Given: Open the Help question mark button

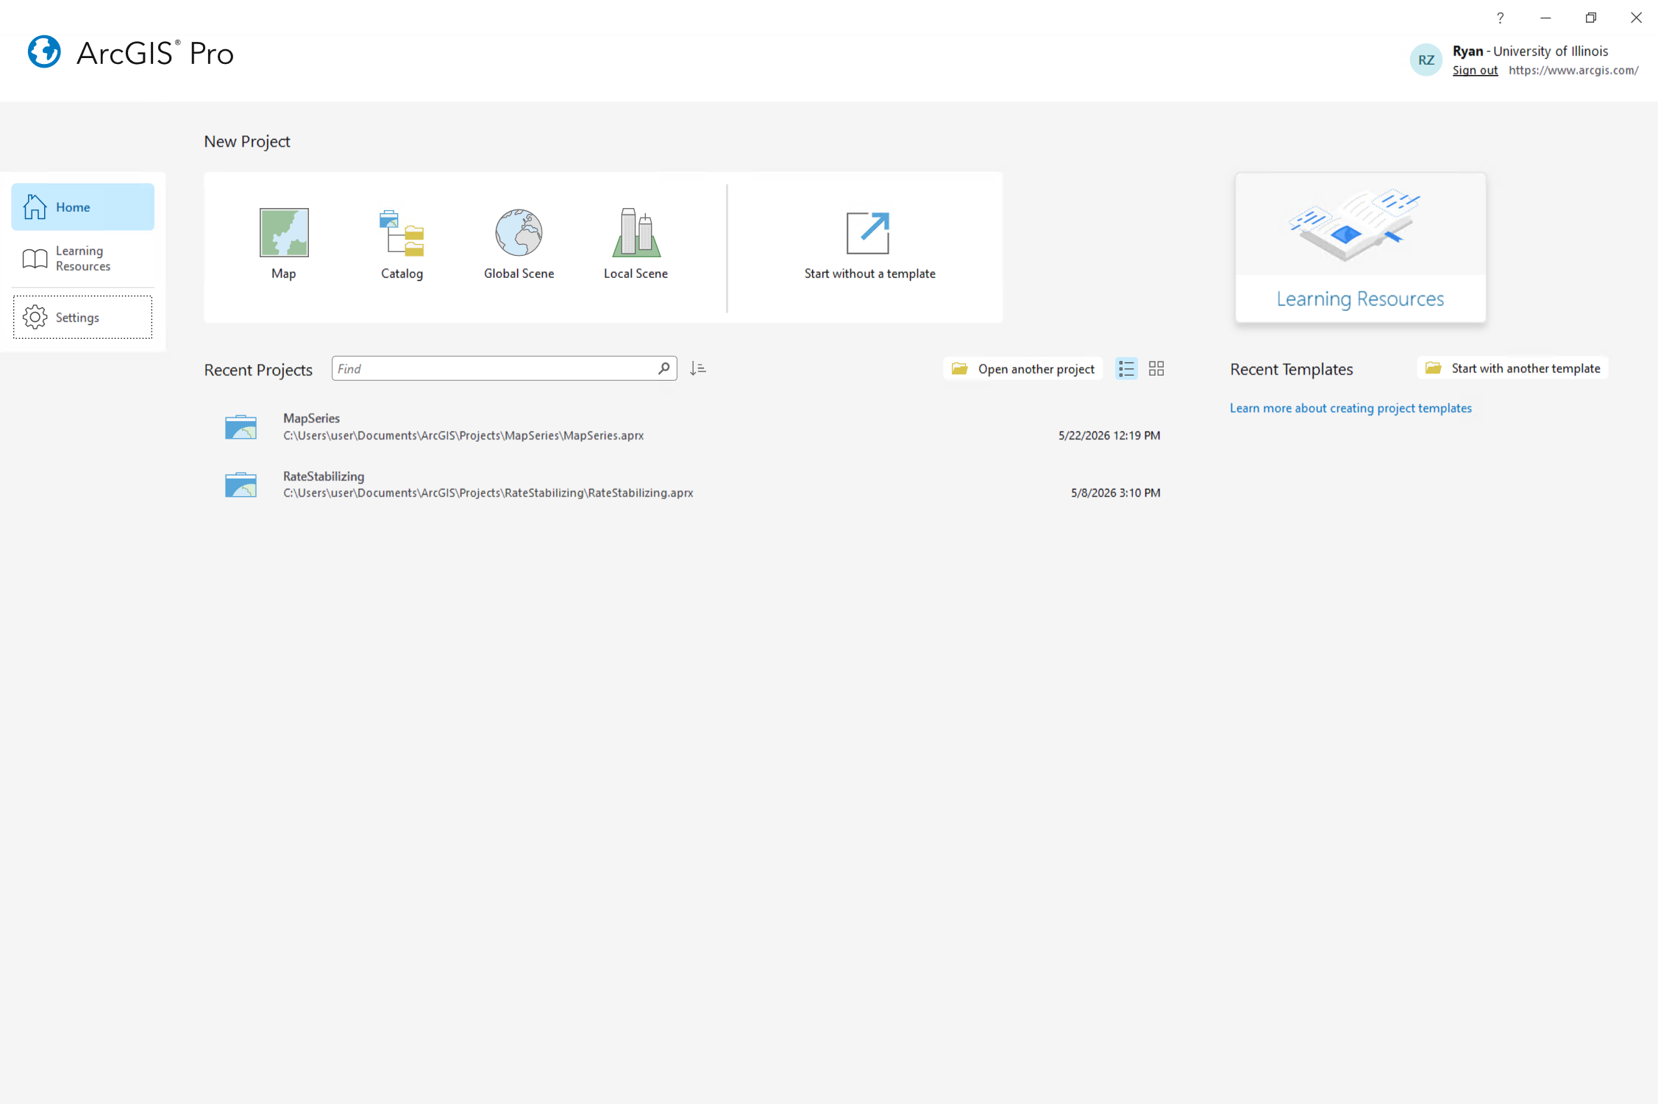Looking at the screenshot, I should pos(1500,18).
